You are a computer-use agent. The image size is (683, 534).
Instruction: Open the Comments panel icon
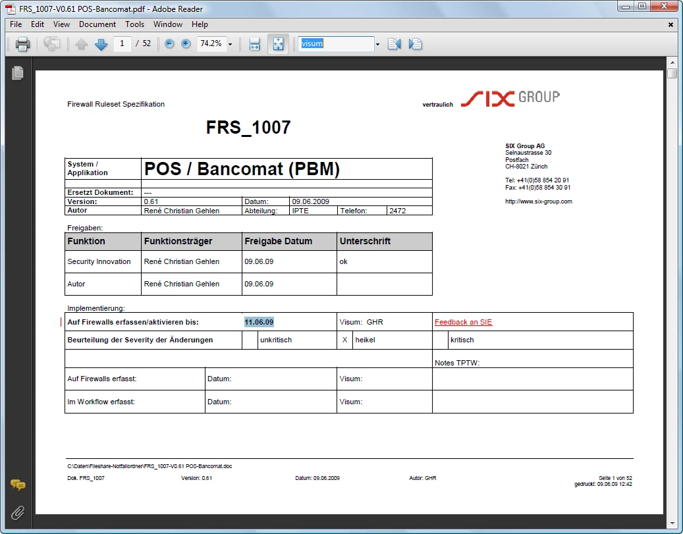point(18,485)
